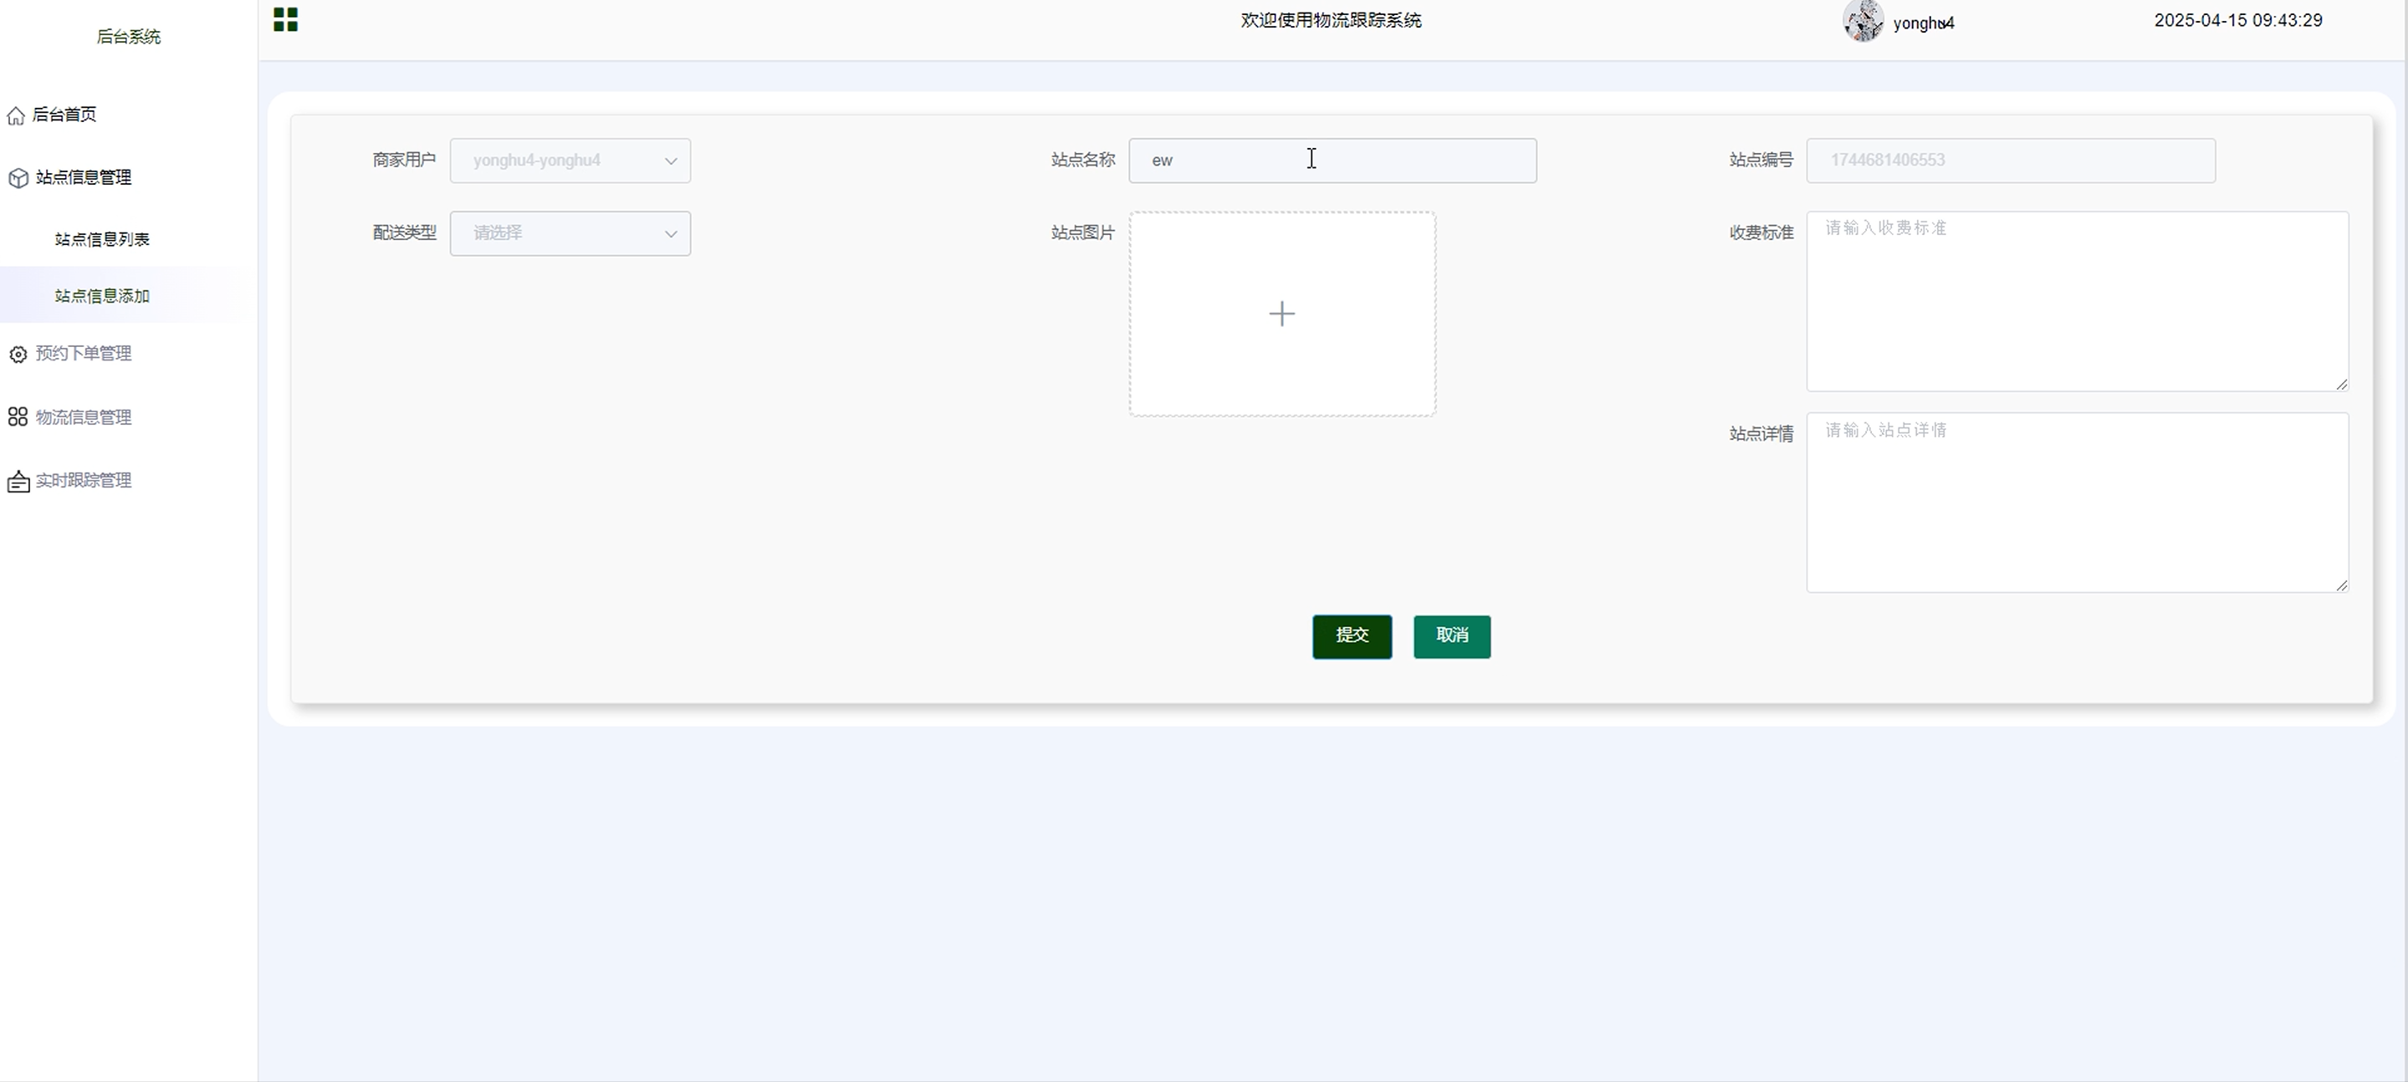The width and height of the screenshot is (2408, 1082).
Task: Click the green grid menu icon
Action: pyautogui.click(x=285, y=19)
